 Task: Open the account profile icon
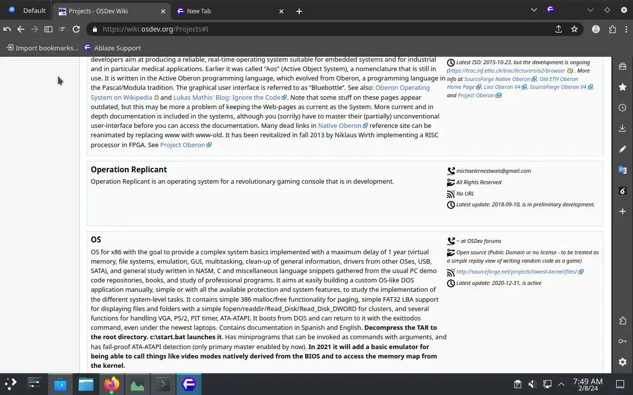(596, 29)
